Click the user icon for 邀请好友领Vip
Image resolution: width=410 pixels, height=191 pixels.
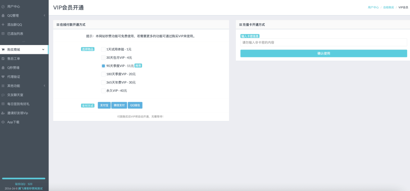click(x=3, y=113)
